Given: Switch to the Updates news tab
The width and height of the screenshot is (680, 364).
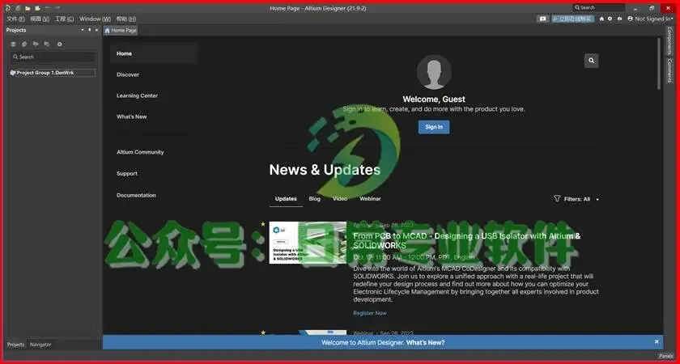Looking at the screenshot, I should point(286,198).
